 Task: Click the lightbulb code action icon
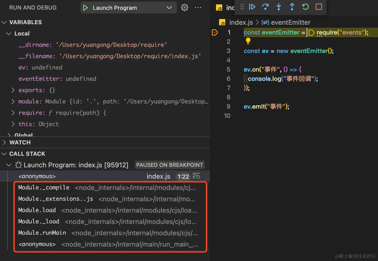[248, 41]
